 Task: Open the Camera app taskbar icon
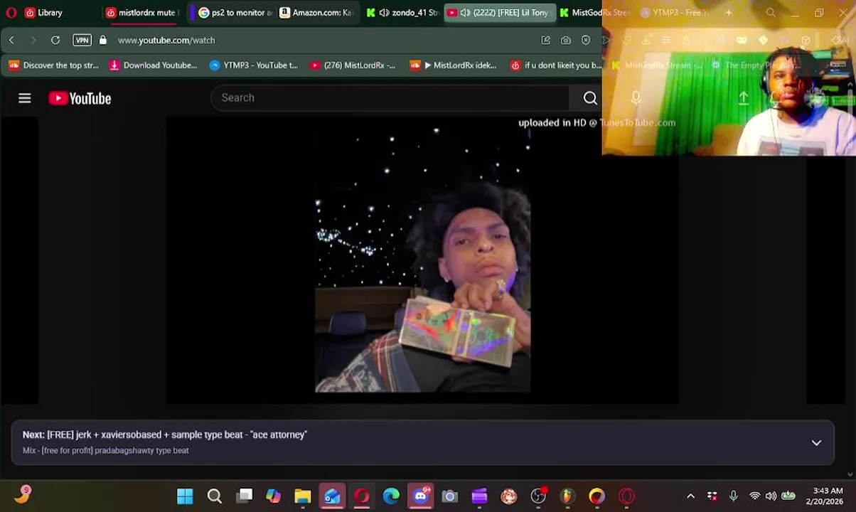[449, 496]
